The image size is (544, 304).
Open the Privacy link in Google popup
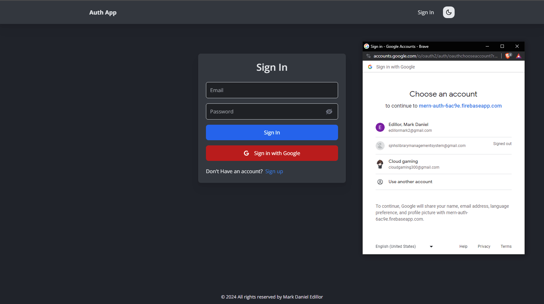click(484, 246)
